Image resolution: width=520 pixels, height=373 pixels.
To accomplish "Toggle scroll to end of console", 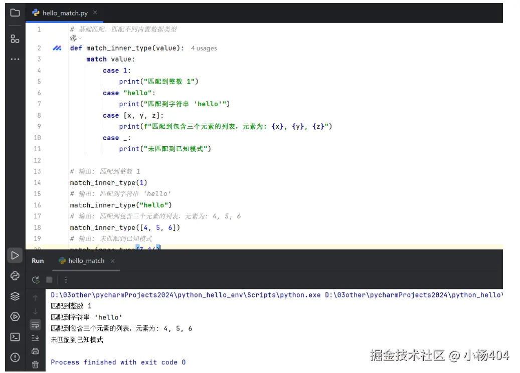I will pos(35,338).
